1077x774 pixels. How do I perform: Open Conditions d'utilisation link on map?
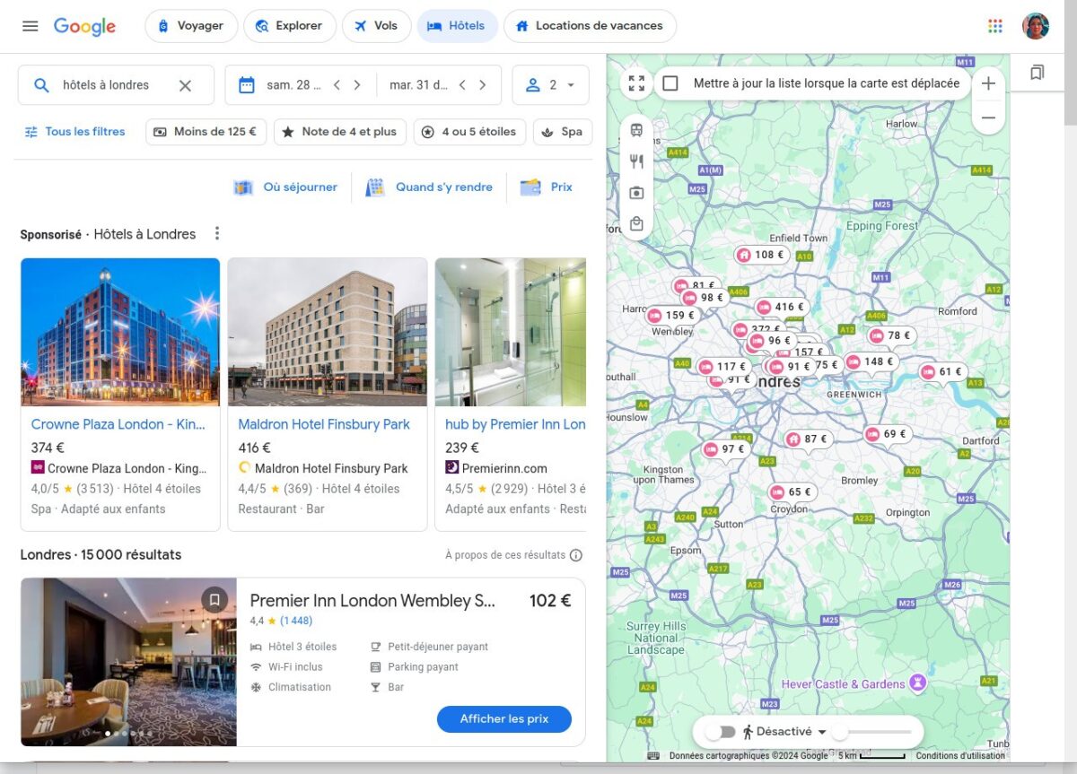coord(960,756)
